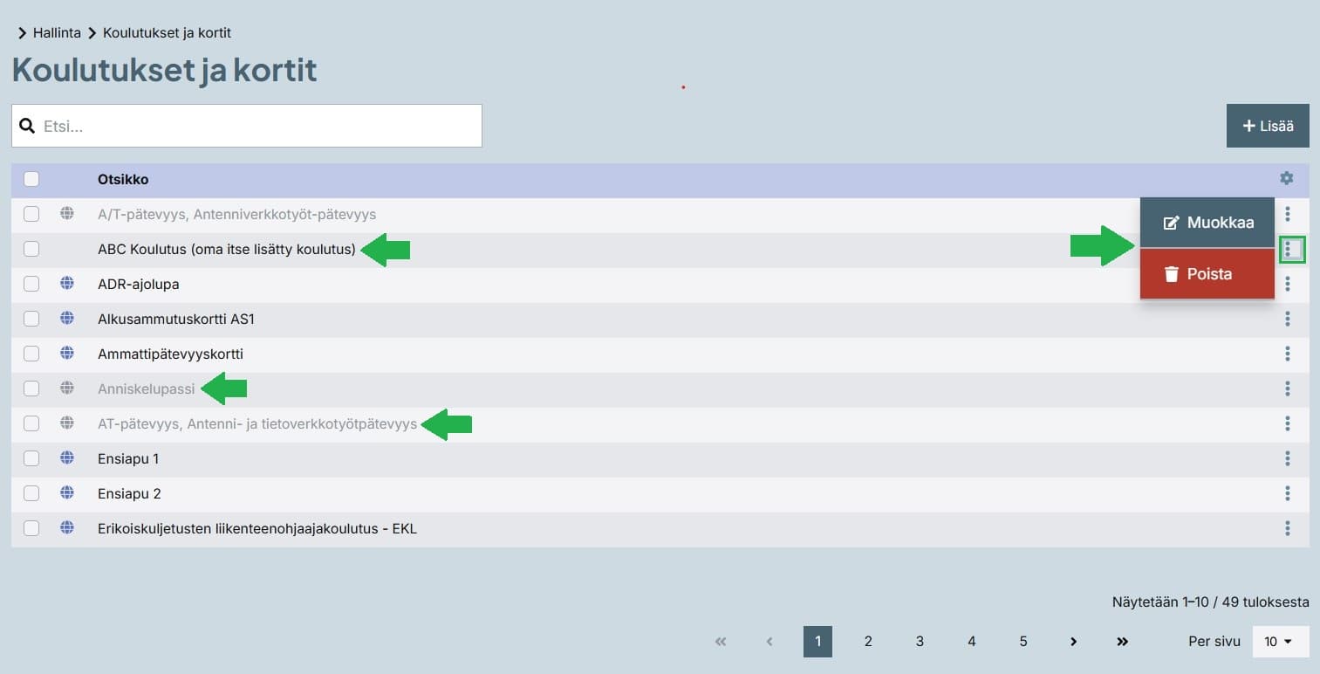Open three-dot menu for ADR-ajolupa row

click(x=1288, y=284)
